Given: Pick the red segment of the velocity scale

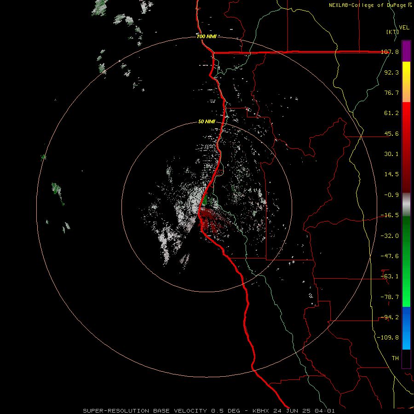Looking at the screenshot, I should tap(406, 147).
